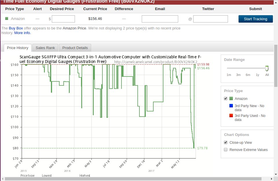Image resolution: width=278 pixels, height=181 pixels.
Task: Click the 3rd Party Used - No data label
Action: click(250, 118)
